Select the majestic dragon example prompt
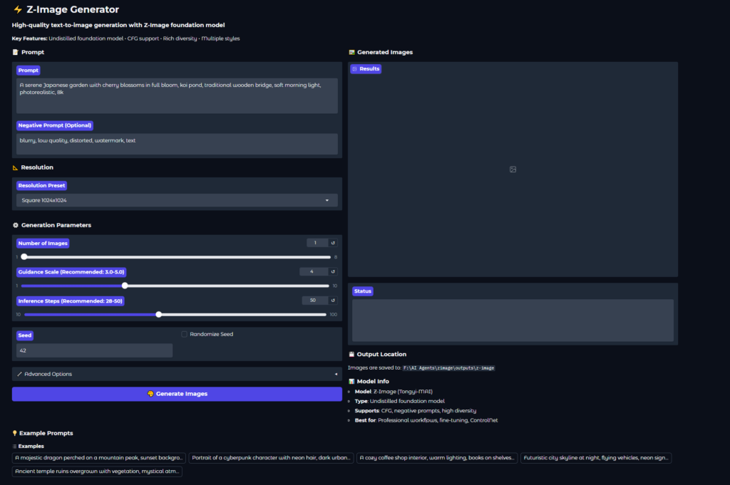The width and height of the screenshot is (730, 485). [x=100, y=458]
